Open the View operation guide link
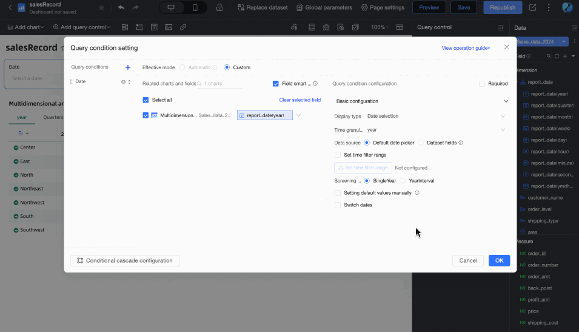Screen dimensions: 579x332 point(466,48)
